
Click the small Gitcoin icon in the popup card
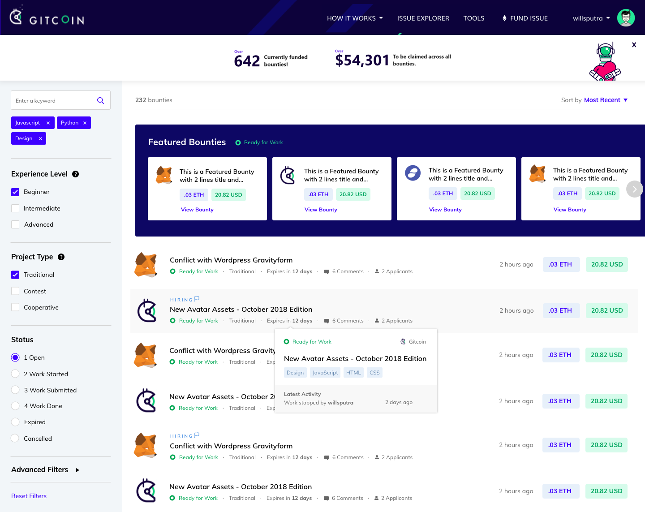click(x=403, y=342)
